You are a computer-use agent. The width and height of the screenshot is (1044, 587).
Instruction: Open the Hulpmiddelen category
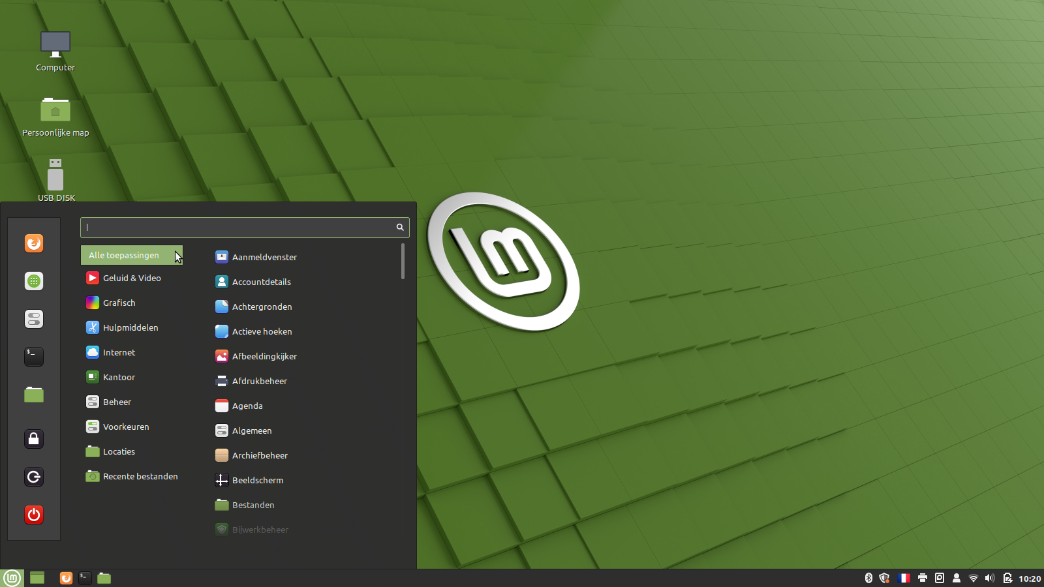pyautogui.click(x=132, y=327)
